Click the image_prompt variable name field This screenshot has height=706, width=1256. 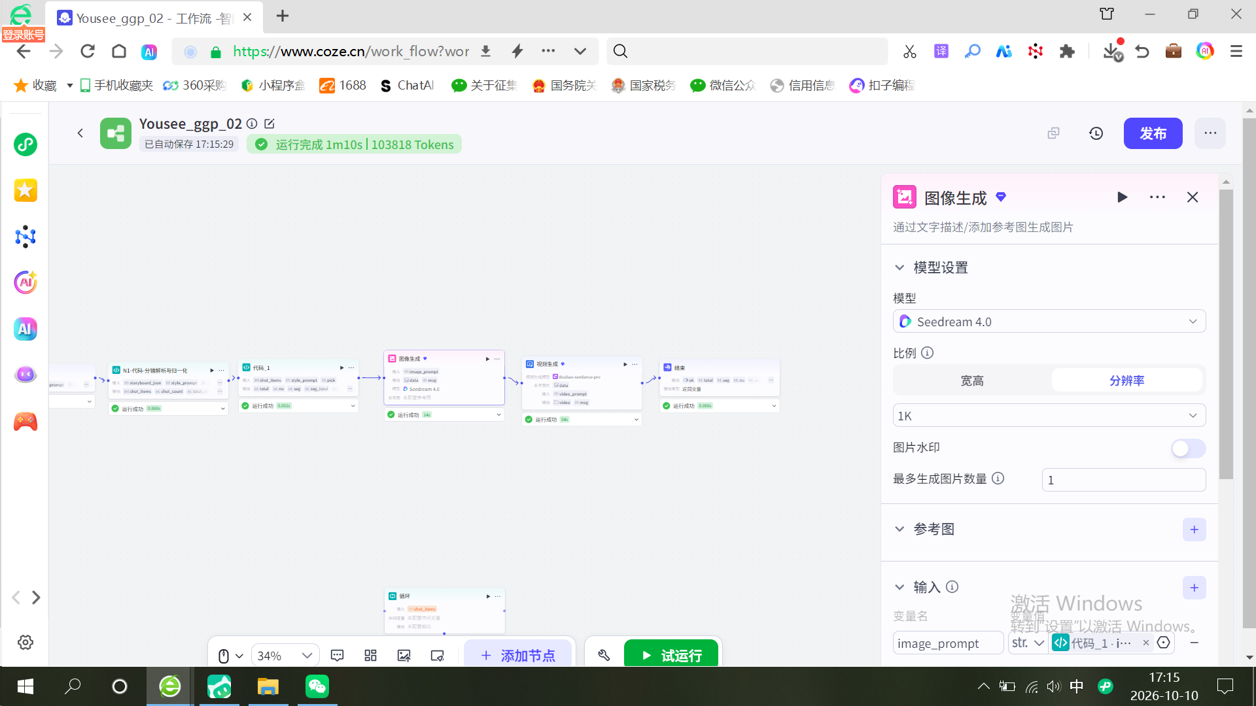[x=948, y=643]
